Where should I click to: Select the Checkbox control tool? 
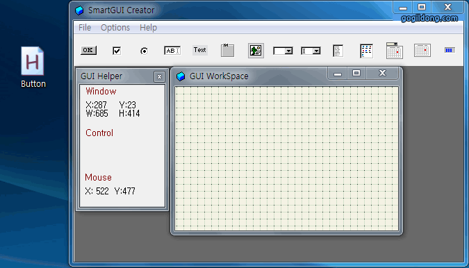pos(117,51)
